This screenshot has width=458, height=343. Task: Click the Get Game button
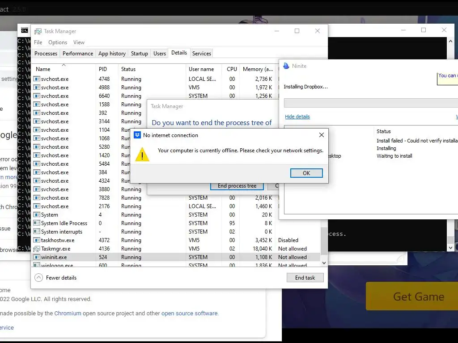coord(412,297)
